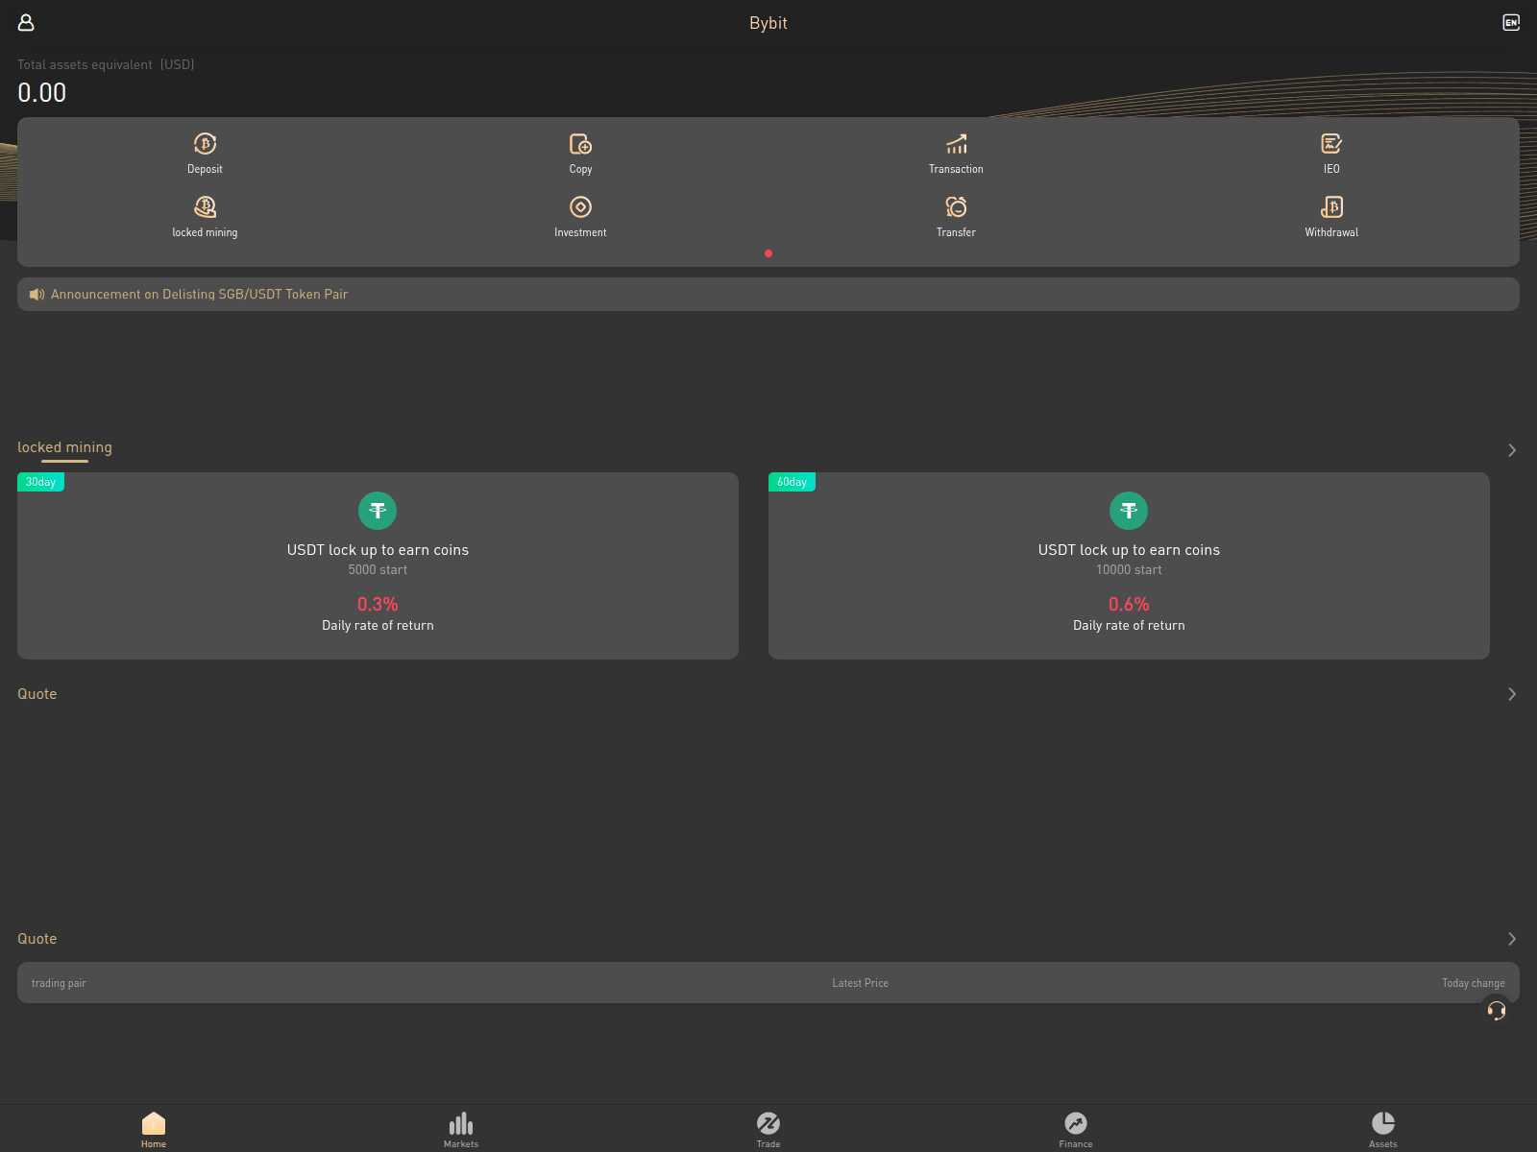Click the Today change column header
Image resolution: width=1537 pixels, height=1152 pixels.
pyautogui.click(x=1473, y=983)
